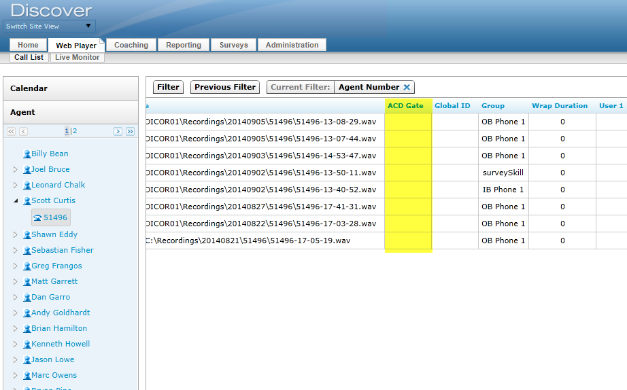The height and width of the screenshot is (390, 627).
Task: Go to next page of agent list
Action: click(118, 131)
